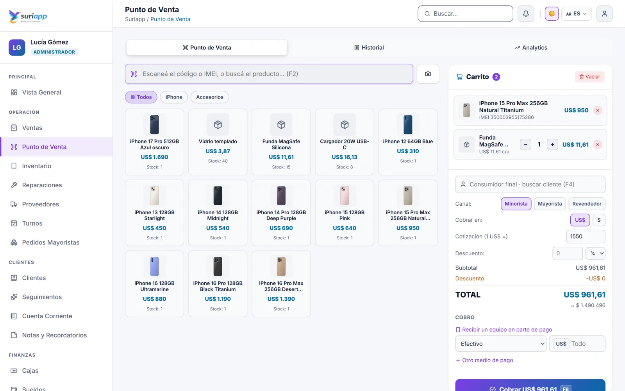Check Recibir un equipo en parte de pago
The image size is (625, 391).
(x=504, y=330)
